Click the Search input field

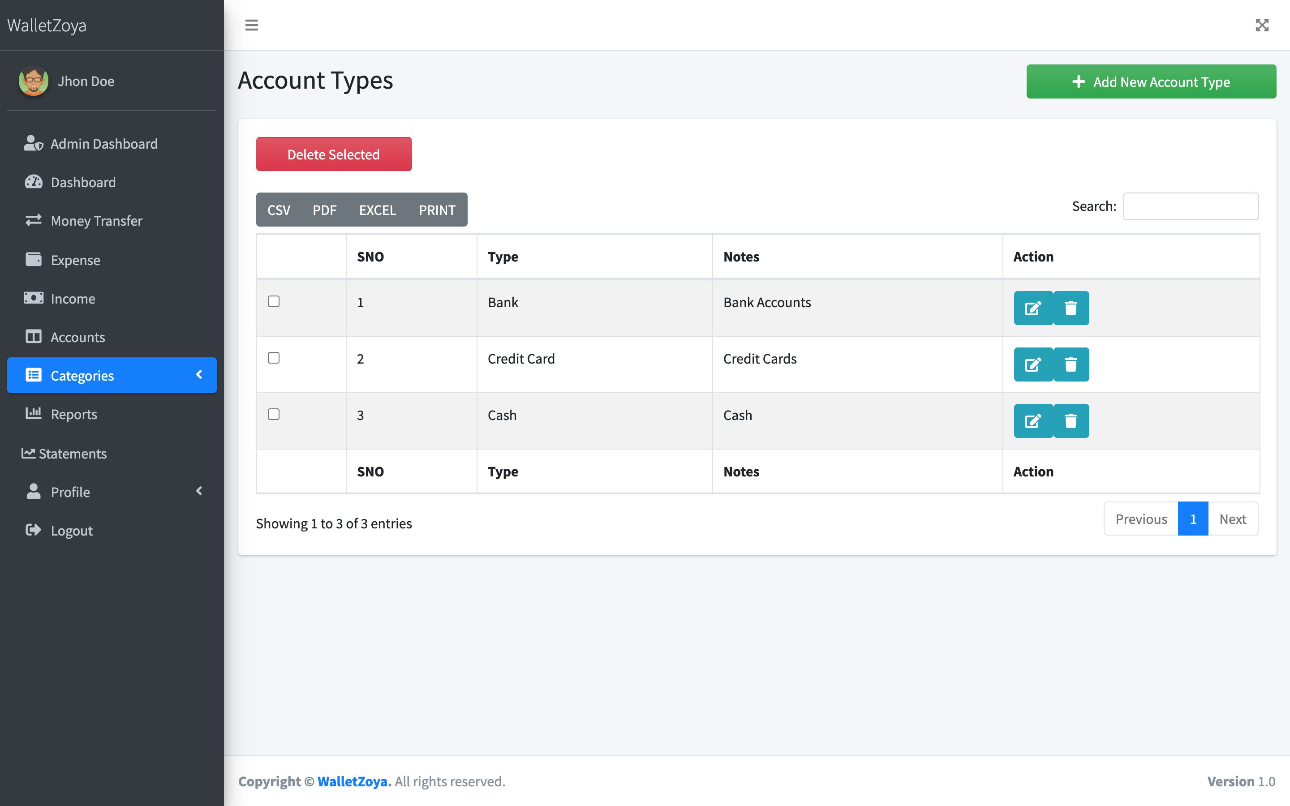(1190, 206)
